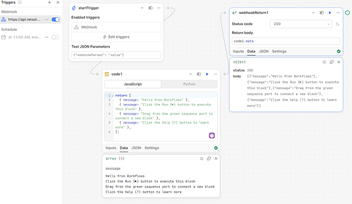
Task: Click the webhookReturn1 return arrow icon
Action: click(234, 13)
